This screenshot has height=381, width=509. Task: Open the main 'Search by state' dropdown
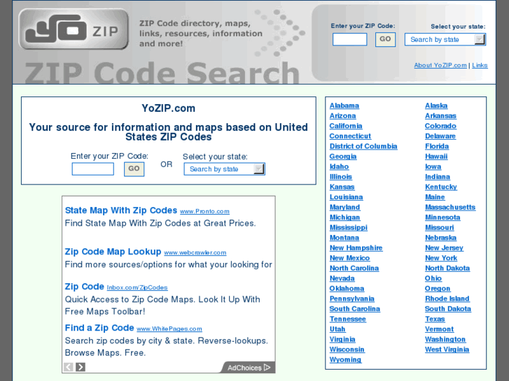click(224, 169)
